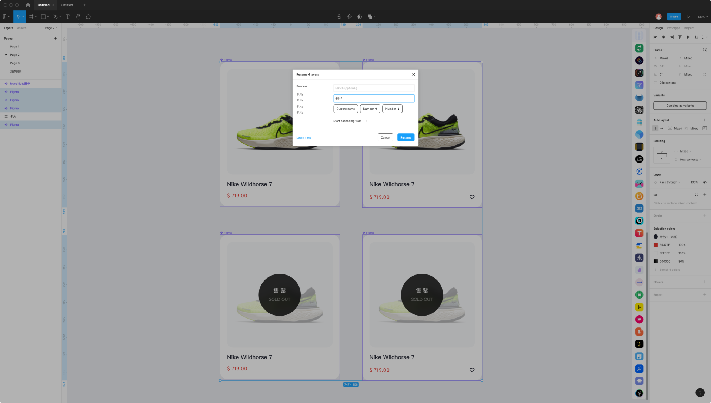This screenshot has height=403, width=711.
Task: Expand the Hug contents resizing dropdown
Action: pos(690,160)
